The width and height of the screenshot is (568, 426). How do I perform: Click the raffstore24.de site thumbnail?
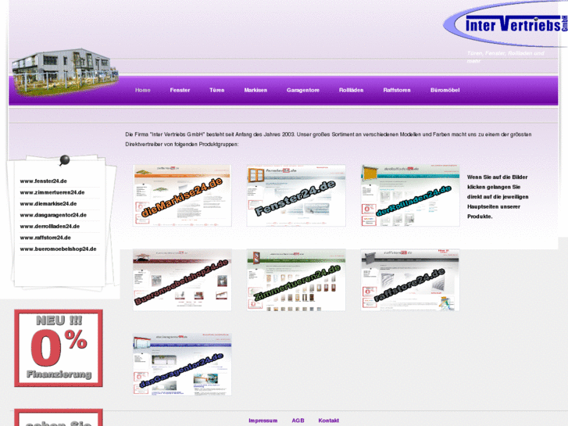coord(410,280)
